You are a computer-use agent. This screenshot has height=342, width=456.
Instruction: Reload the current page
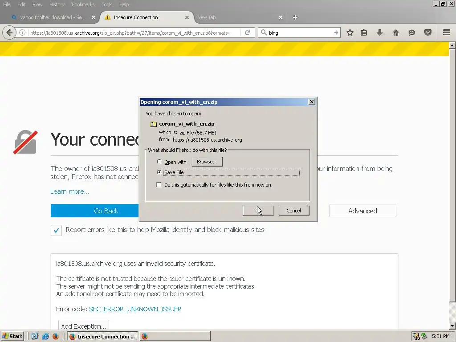248,33
